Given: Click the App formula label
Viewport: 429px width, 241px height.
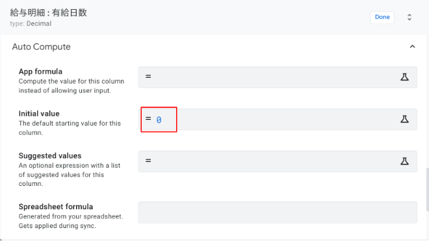Looking at the screenshot, I should [x=40, y=71].
